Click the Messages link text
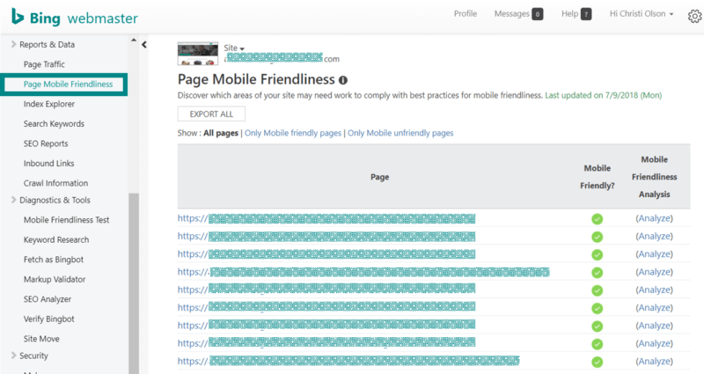 [x=512, y=14]
